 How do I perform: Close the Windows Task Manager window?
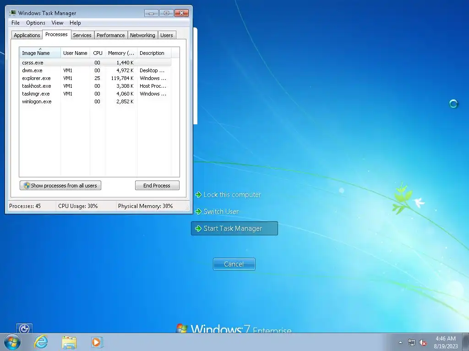tap(181, 13)
